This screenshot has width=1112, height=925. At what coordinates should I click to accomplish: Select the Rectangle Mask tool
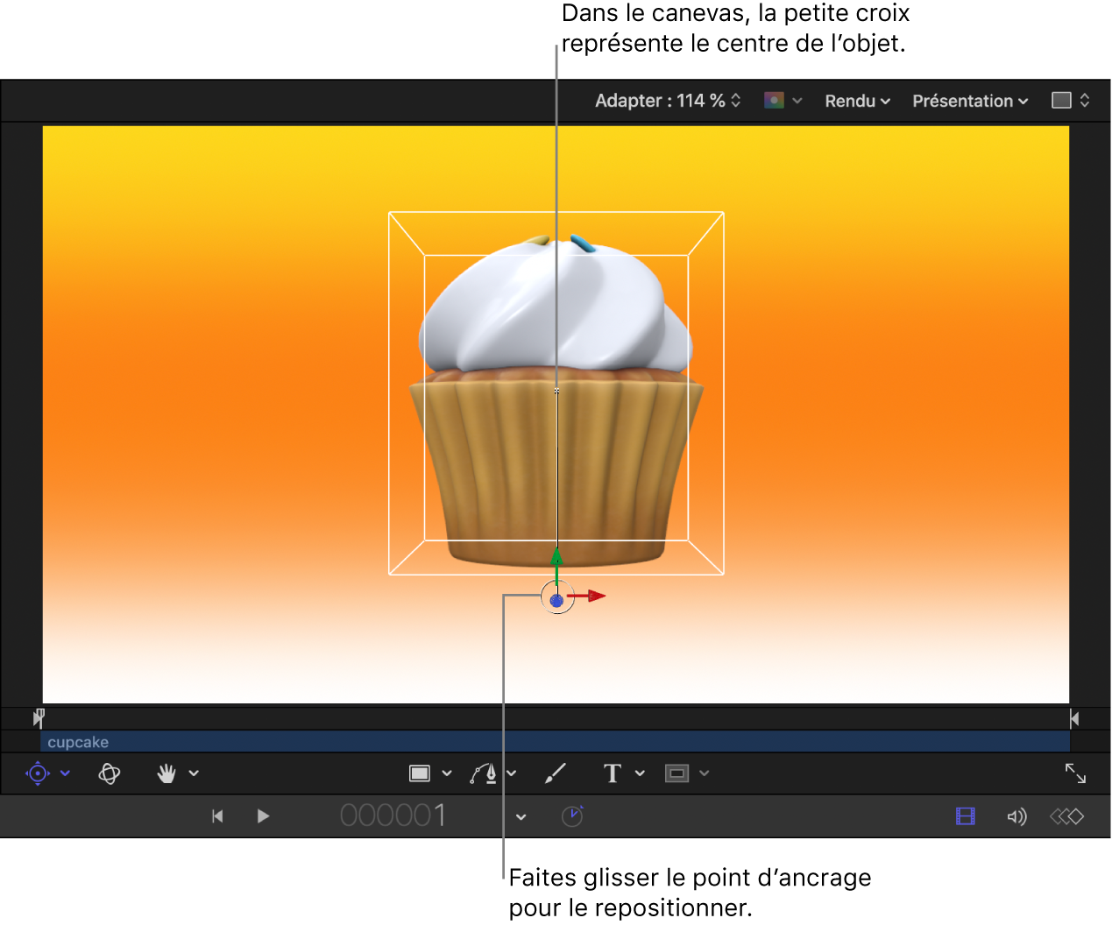[676, 773]
